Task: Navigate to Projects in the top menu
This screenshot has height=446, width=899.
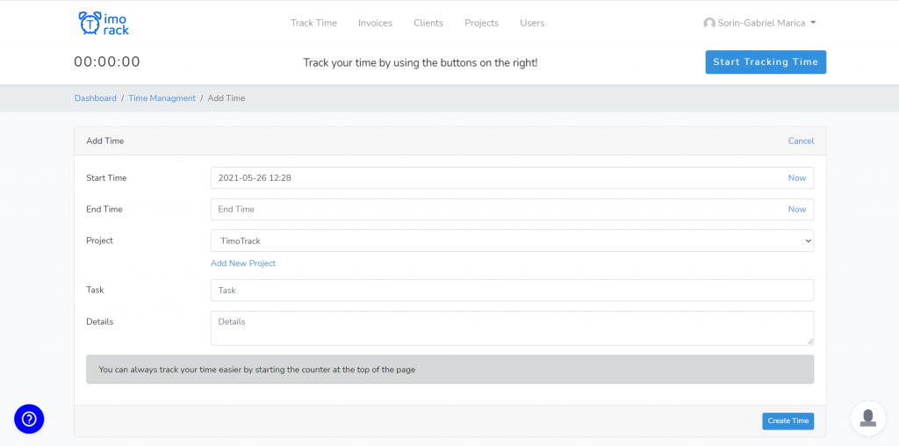Action: click(482, 24)
